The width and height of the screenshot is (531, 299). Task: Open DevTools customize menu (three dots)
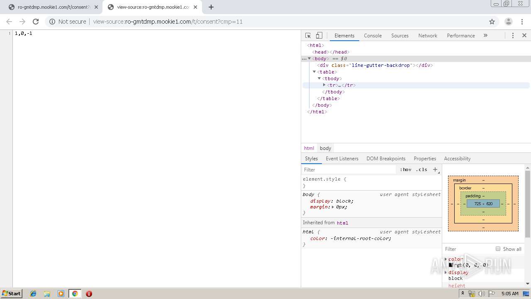(x=513, y=36)
